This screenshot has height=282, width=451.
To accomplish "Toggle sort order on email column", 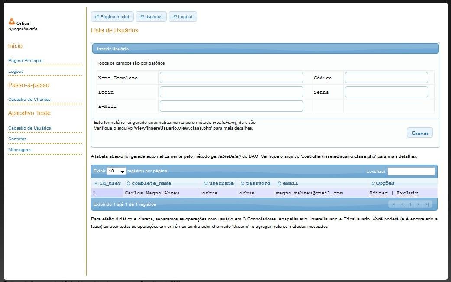I will click(280, 183).
